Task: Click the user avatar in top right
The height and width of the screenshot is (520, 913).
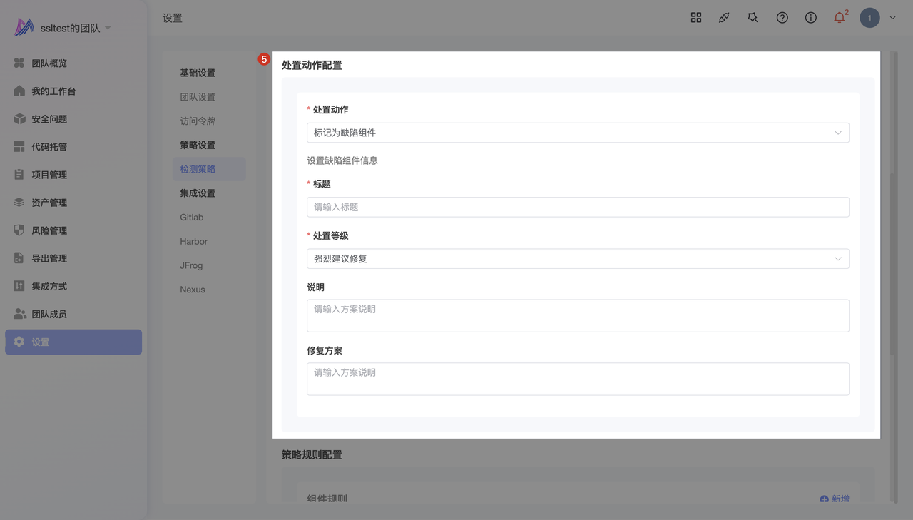Action: (x=869, y=18)
